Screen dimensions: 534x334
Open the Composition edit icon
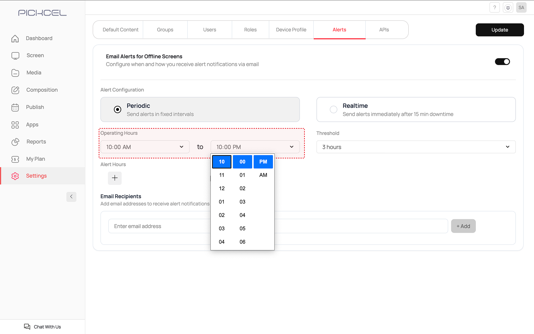(15, 90)
